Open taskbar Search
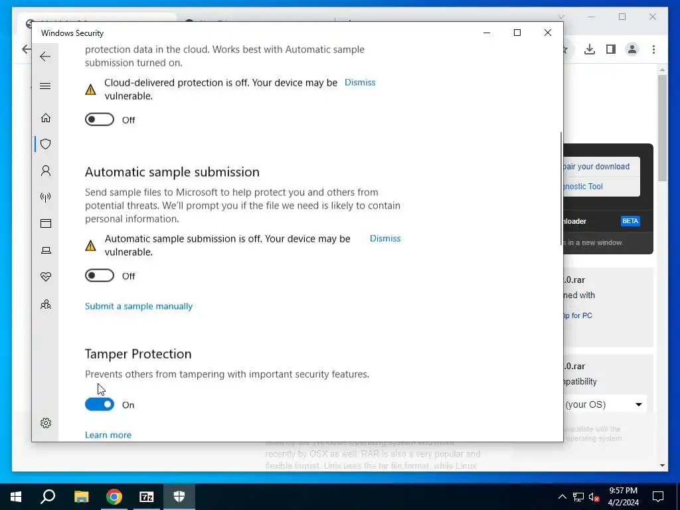The height and width of the screenshot is (510, 680). click(48, 497)
